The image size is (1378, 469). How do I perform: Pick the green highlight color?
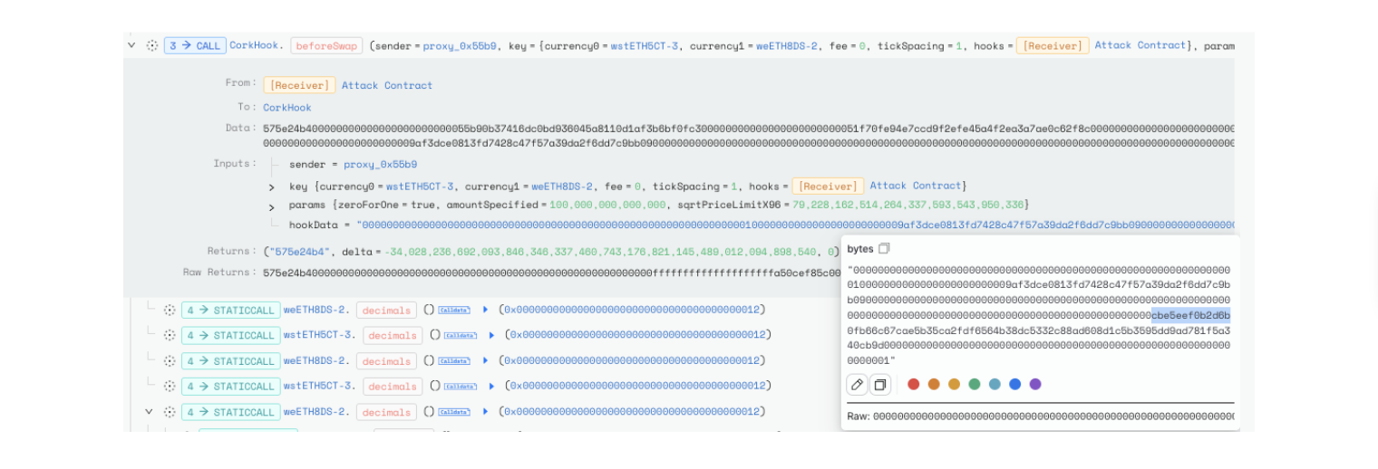tap(975, 385)
